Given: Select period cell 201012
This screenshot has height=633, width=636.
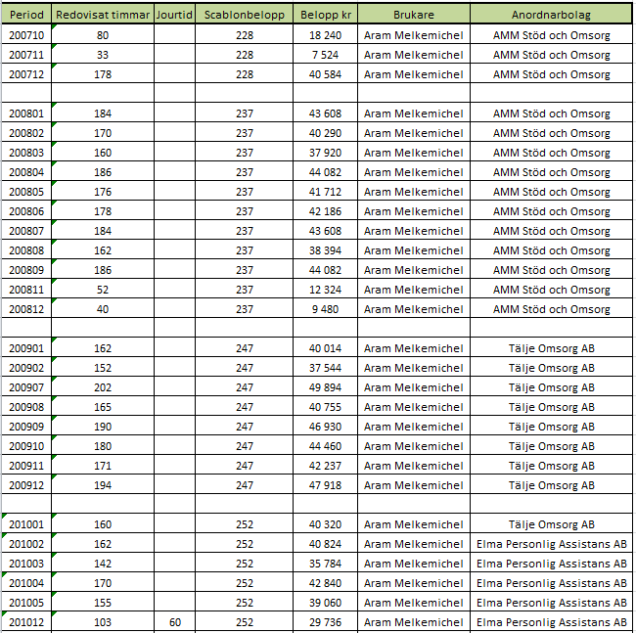Looking at the screenshot, I should click(x=26, y=622).
